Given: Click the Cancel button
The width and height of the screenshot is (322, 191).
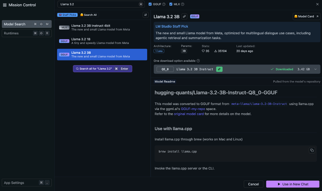Looking at the screenshot, I should coord(253,184).
